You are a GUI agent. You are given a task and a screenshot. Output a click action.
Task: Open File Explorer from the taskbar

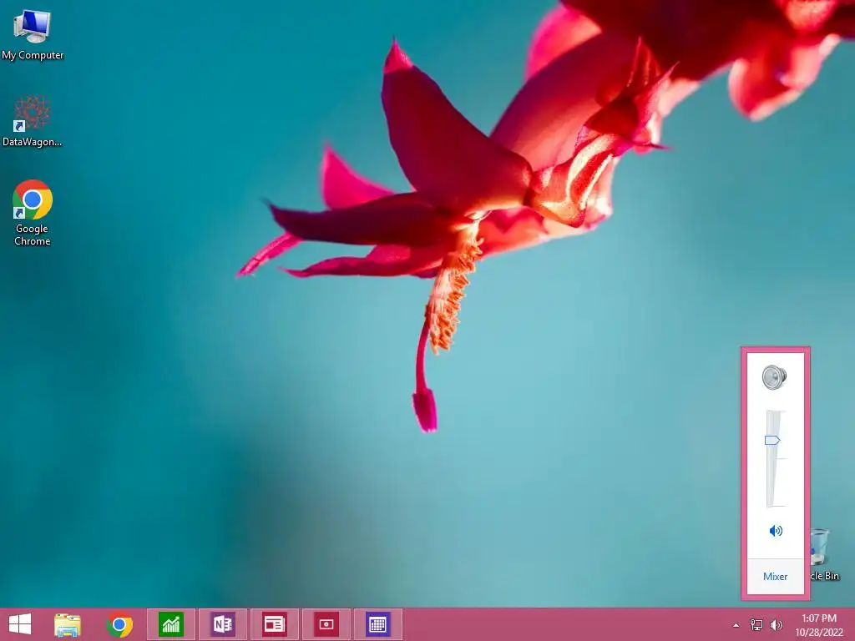pyautogui.click(x=68, y=624)
